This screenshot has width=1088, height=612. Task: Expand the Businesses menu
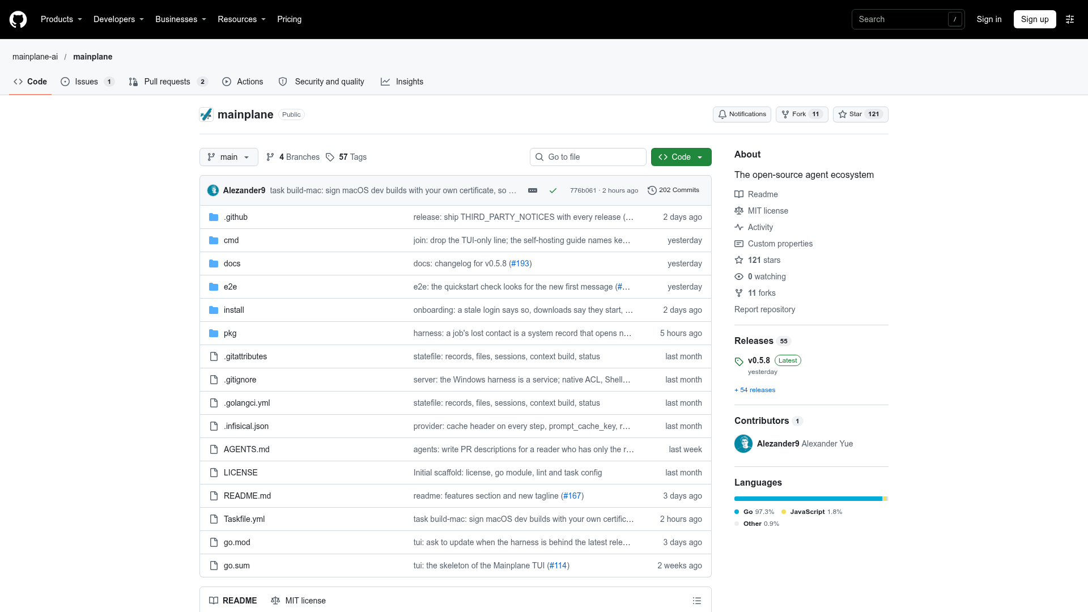pos(181,19)
